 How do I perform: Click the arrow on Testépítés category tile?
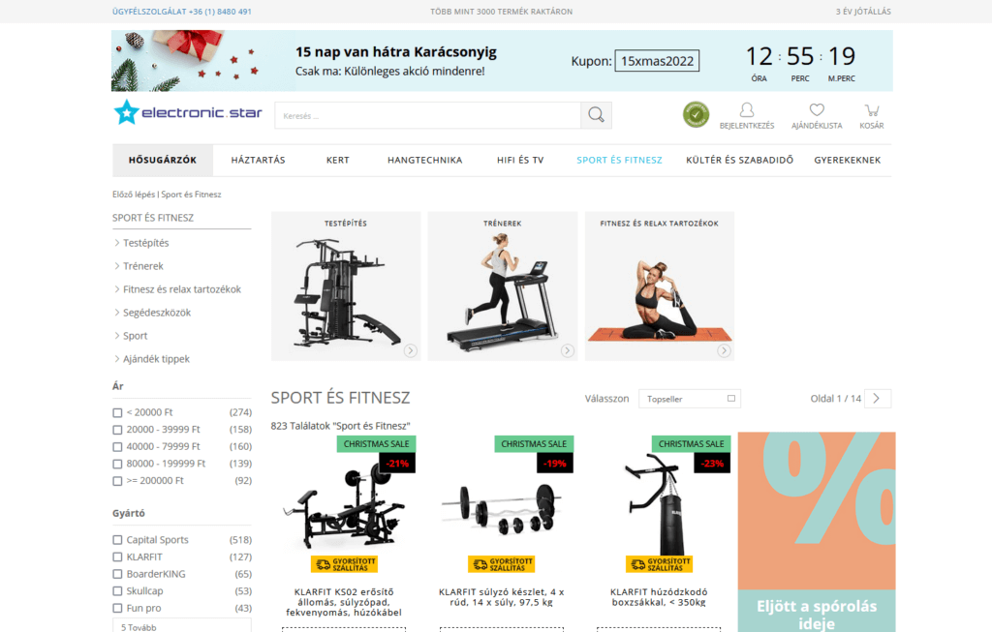coord(411,350)
